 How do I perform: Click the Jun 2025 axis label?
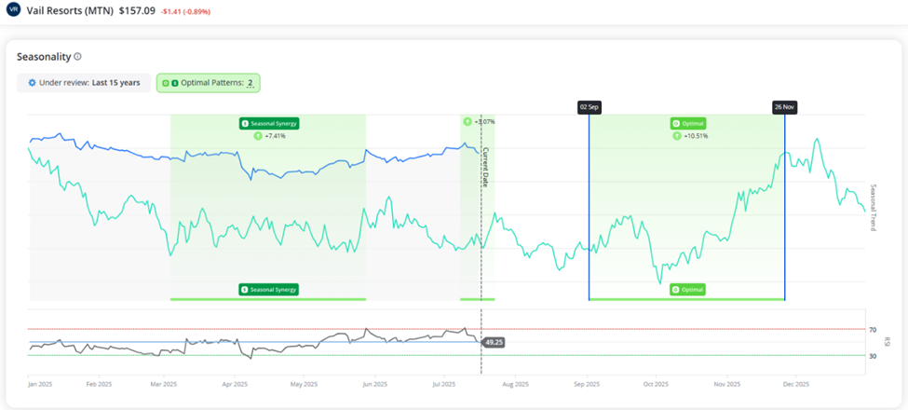tap(374, 384)
